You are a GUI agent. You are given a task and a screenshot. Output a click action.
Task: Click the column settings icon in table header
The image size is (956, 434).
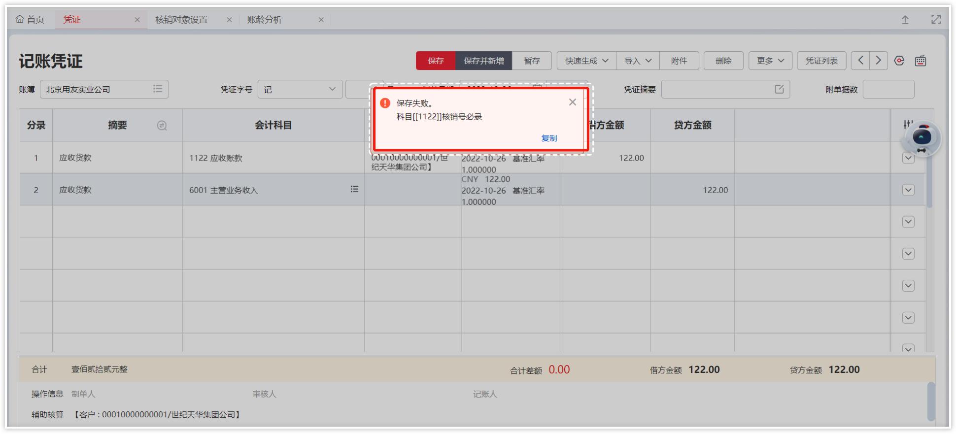coord(908,125)
